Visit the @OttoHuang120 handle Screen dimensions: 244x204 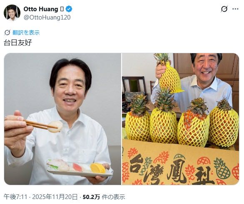click(x=47, y=17)
